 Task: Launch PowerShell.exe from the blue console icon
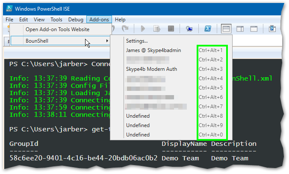208,29
